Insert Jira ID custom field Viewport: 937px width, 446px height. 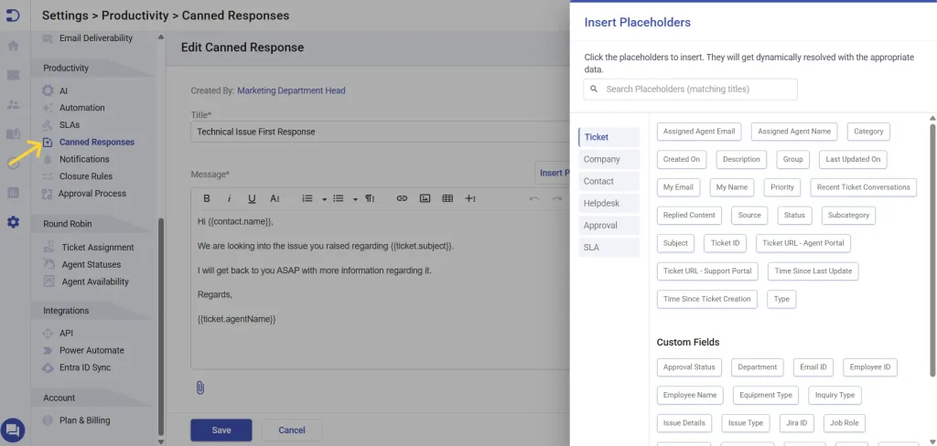click(797, 423)
